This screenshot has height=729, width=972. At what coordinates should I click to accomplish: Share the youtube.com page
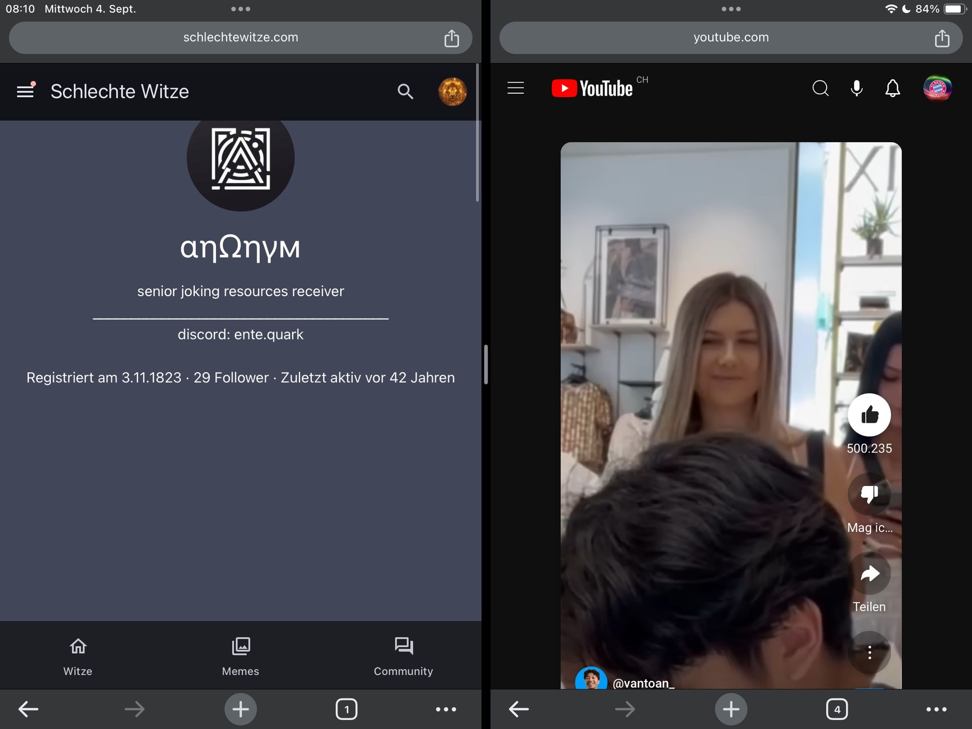click(x=942, y=38)
